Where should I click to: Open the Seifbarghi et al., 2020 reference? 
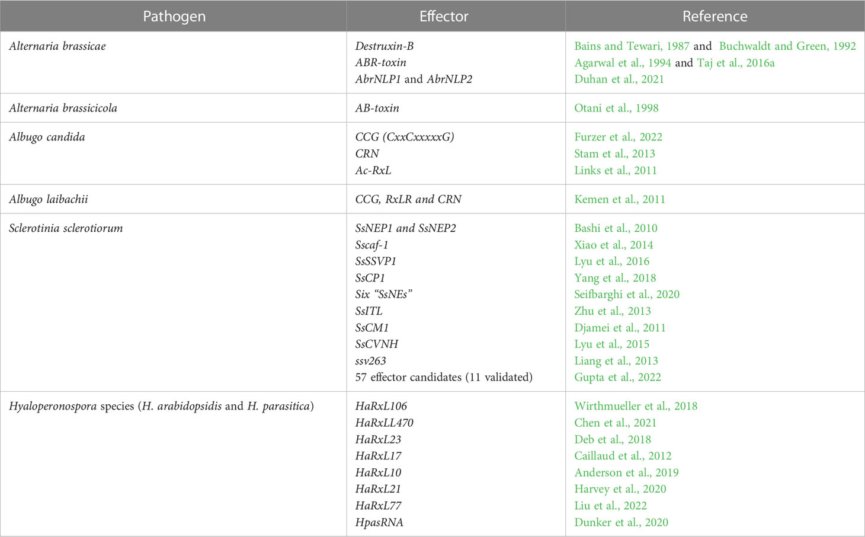coord(627,295)
